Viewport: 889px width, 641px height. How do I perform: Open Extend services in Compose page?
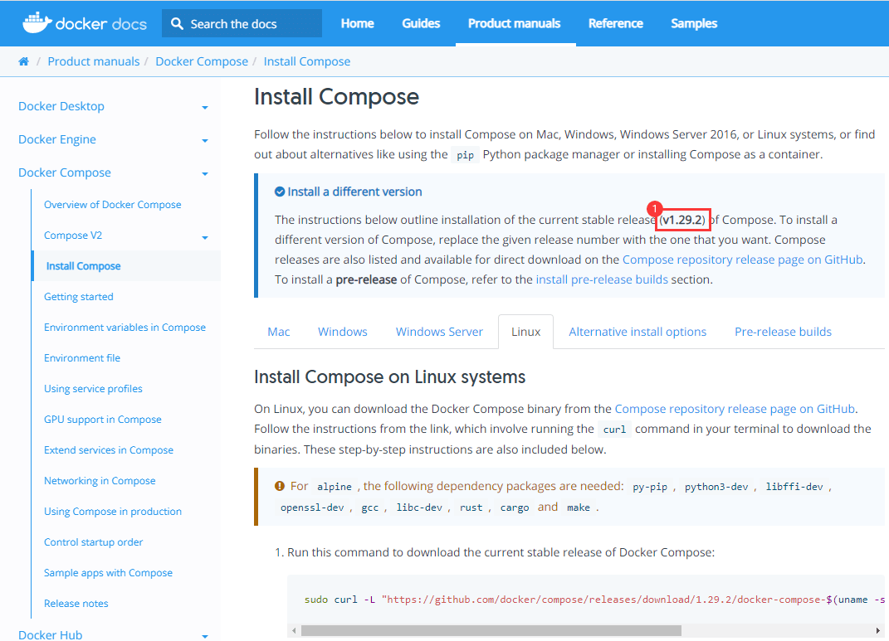point(109,449)
